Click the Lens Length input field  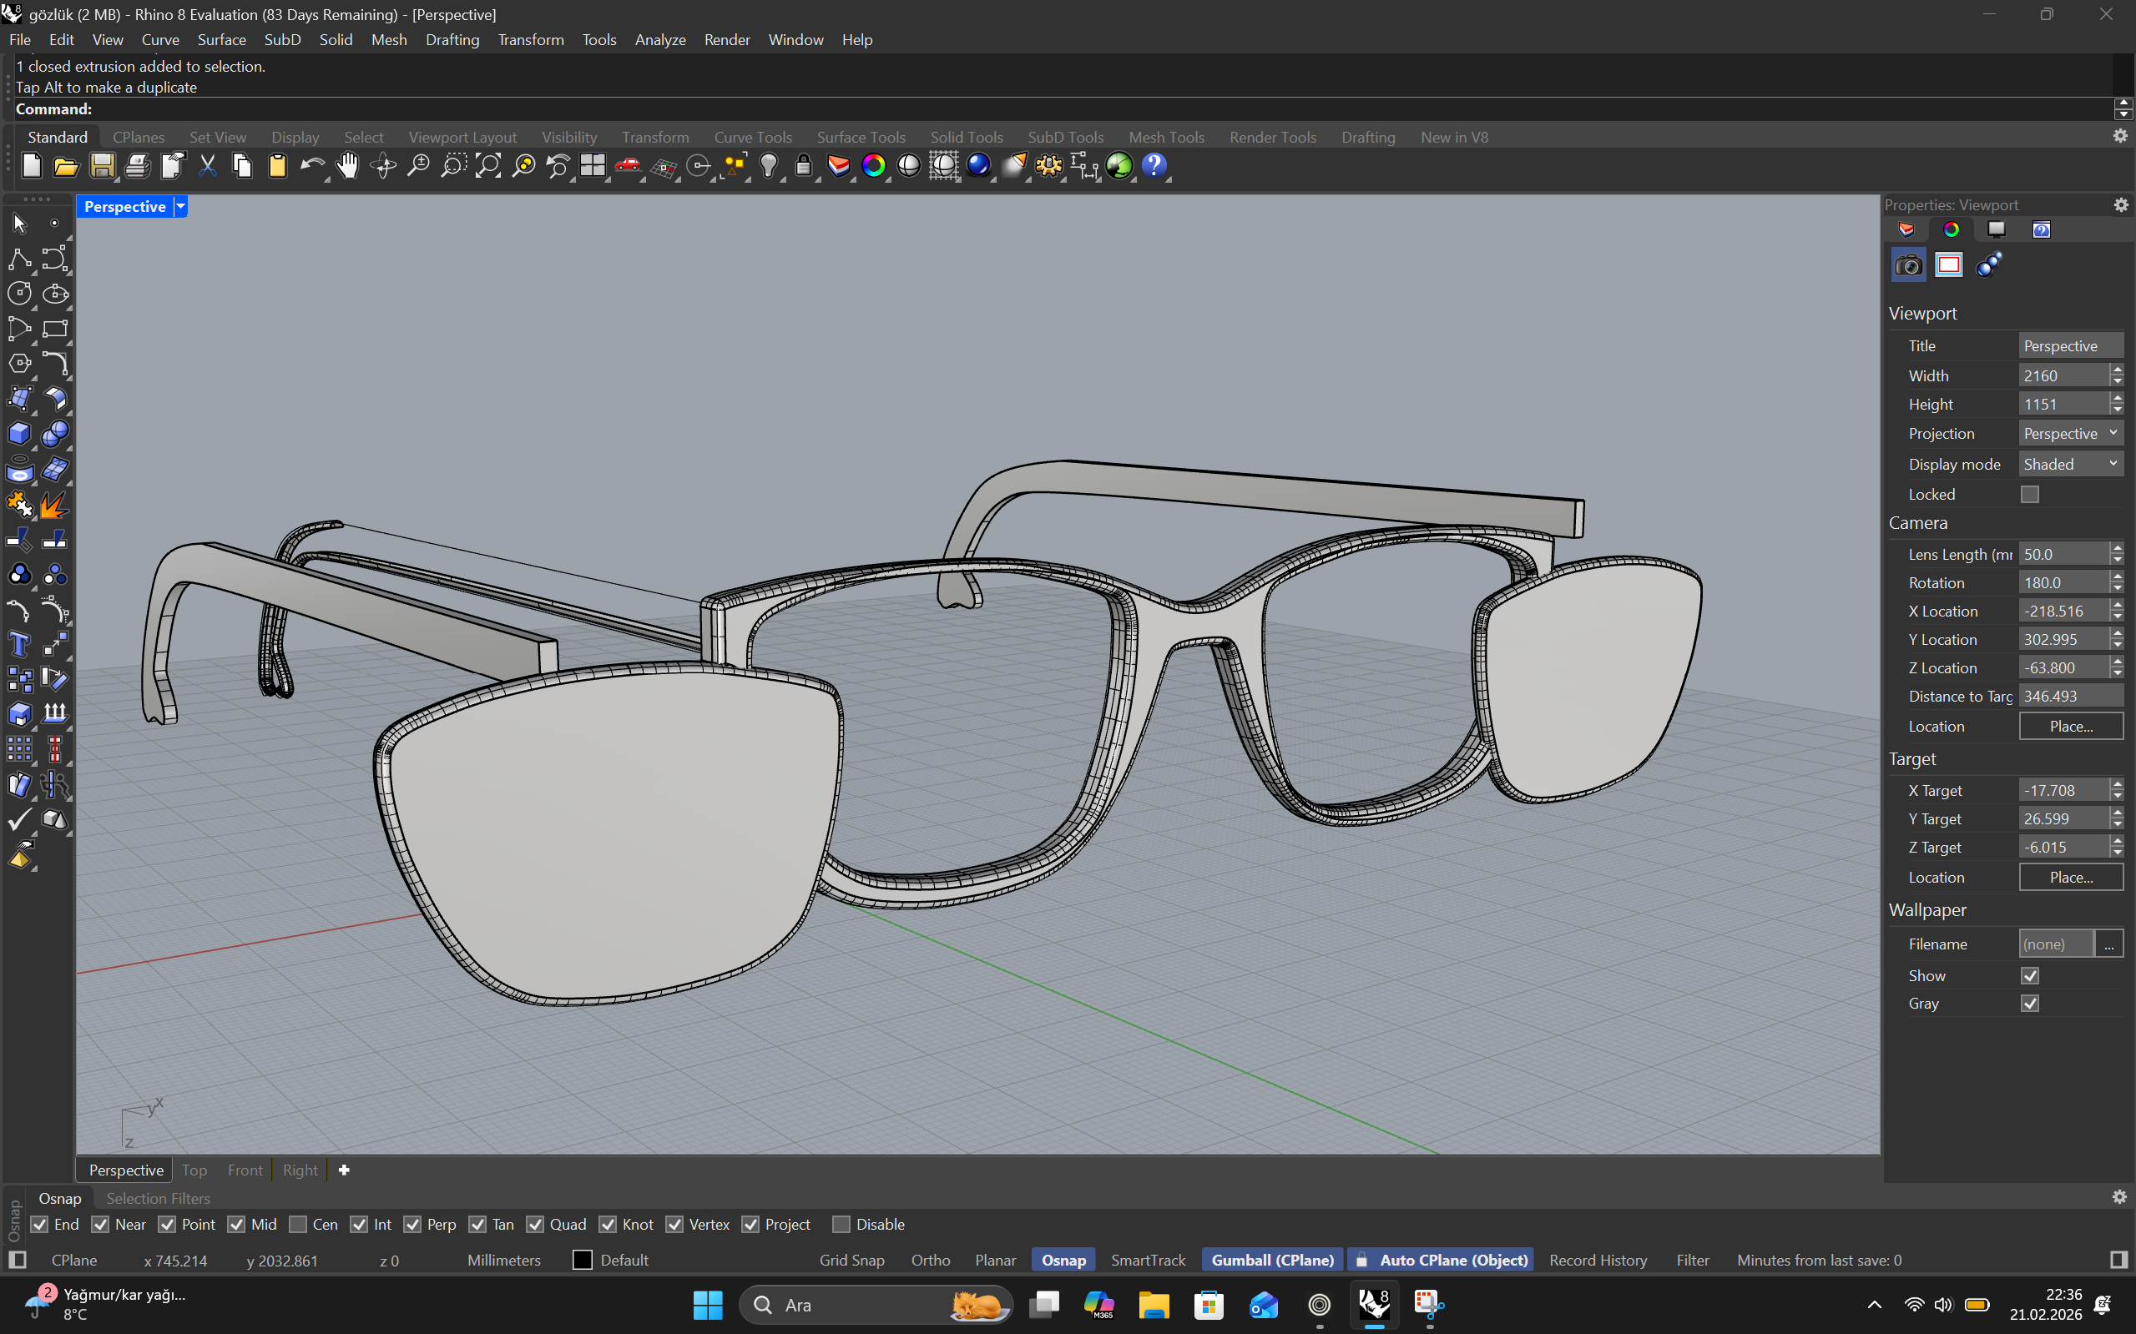[x=2063, y=554]
